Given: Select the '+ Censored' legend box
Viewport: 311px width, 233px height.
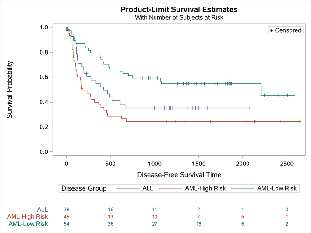Looking at the screenshot, I should pyautogui.click(x=285, y=30).
